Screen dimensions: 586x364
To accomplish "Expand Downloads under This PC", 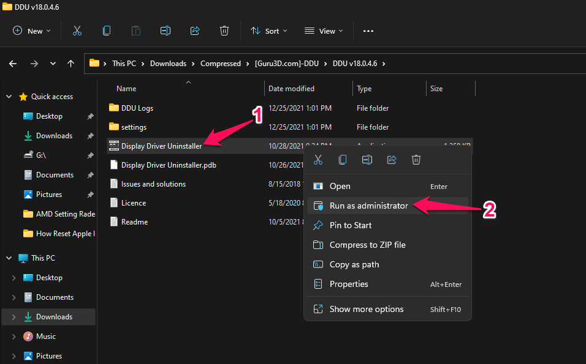I will (x=14, y=317).
